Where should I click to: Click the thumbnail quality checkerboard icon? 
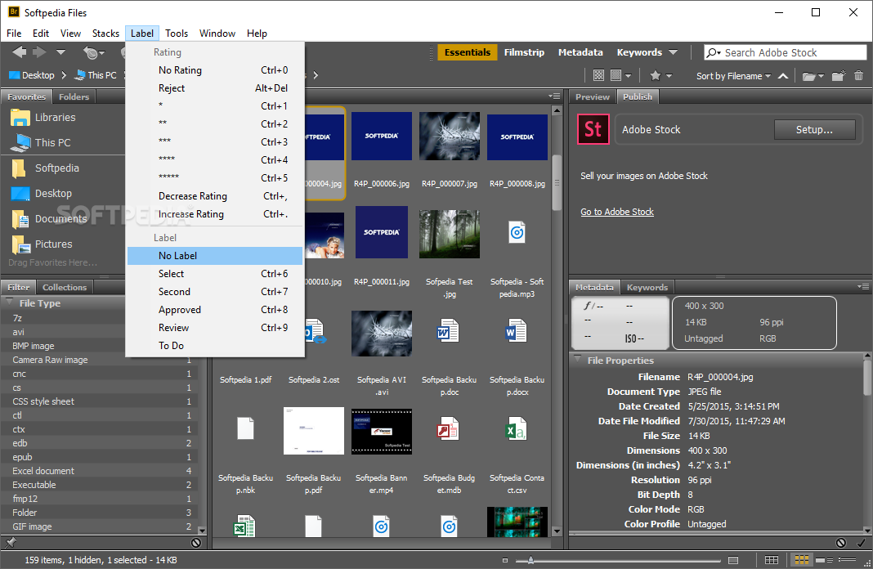[x=598, y=75]
